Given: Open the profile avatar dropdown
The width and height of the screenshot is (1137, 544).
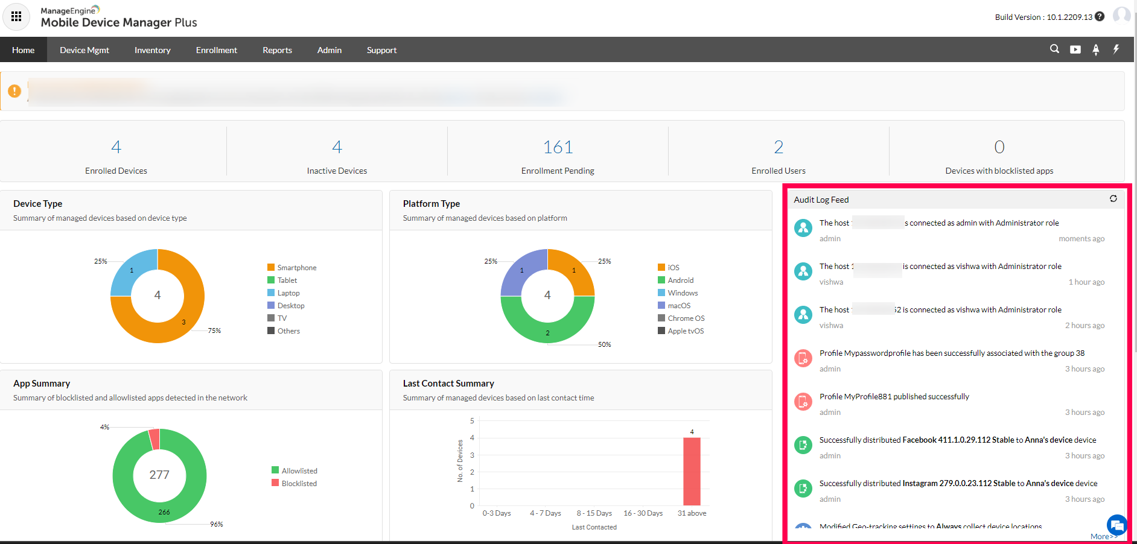Looking at the screenshot, I should pyautogui.click(x=1123, y=16).
